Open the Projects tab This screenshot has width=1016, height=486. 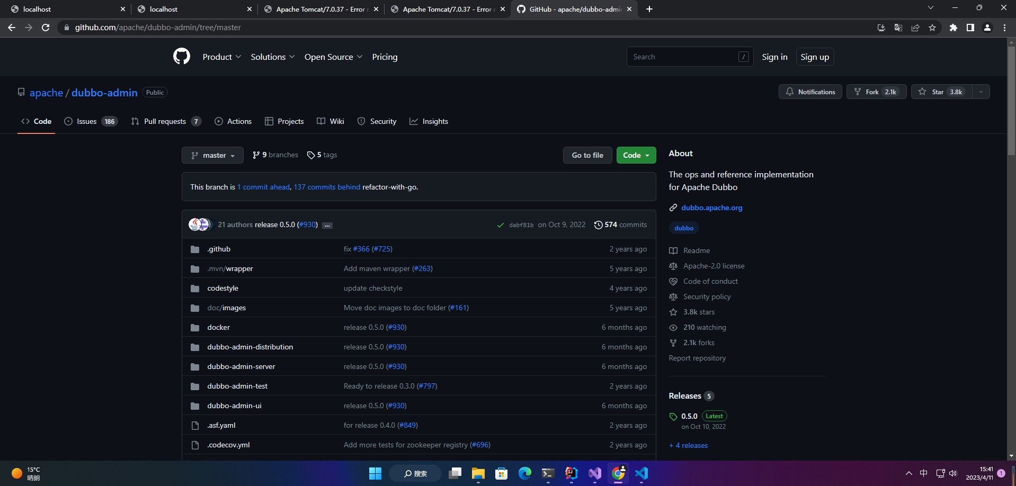[284, 121]
